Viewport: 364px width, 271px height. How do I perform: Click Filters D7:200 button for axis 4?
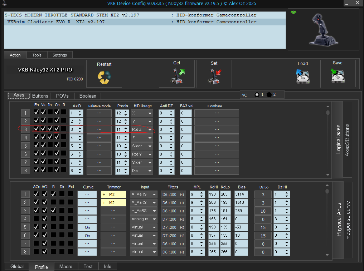click(x=174, y=219)
